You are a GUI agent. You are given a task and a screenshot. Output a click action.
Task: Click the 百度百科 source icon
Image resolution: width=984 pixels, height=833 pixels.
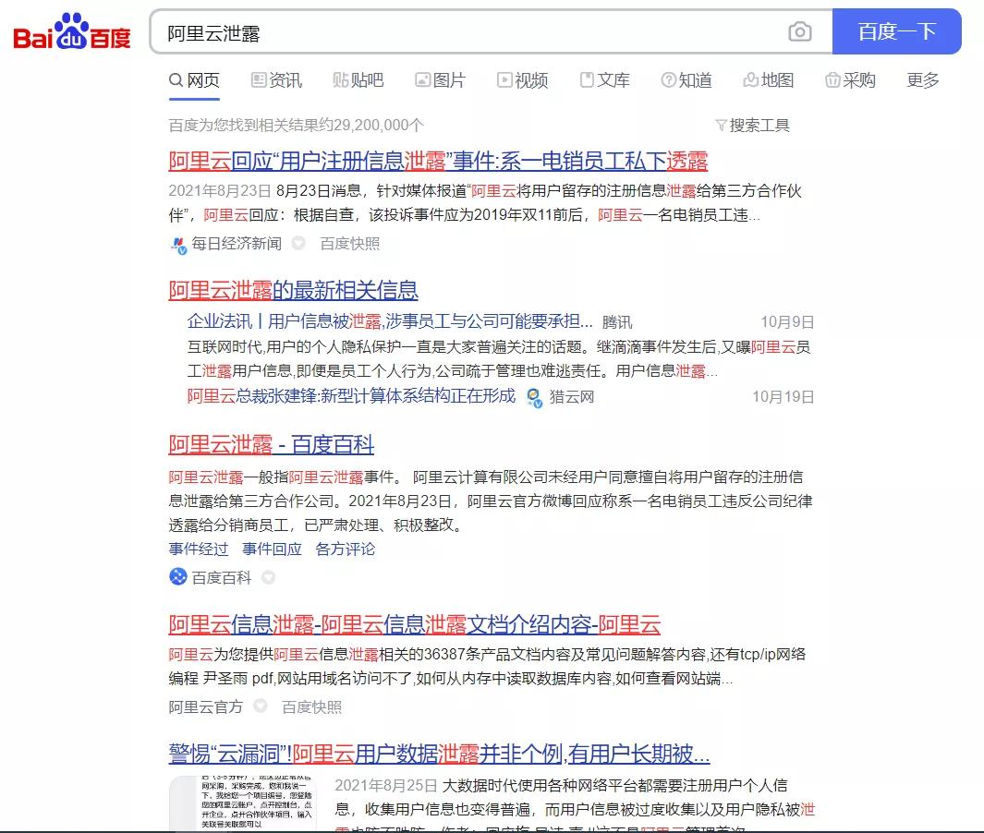[178, 576]
